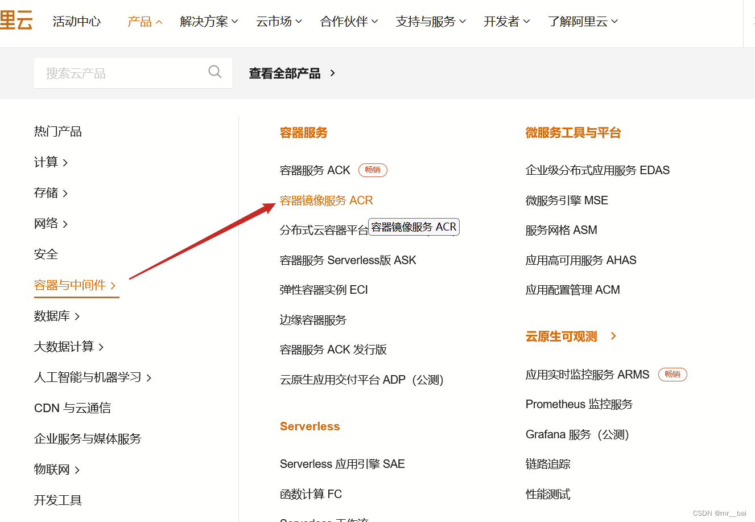Expand the 解决方案 menu
The width and height of the screenshot is (755, 522).
pyautogui.click(x=209, y=22)
